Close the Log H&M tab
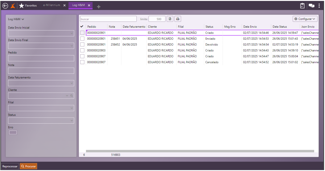325x171 pixels. click(89, 5)
